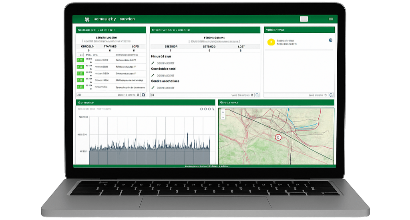Select the LOPS column header

point(135,46)
